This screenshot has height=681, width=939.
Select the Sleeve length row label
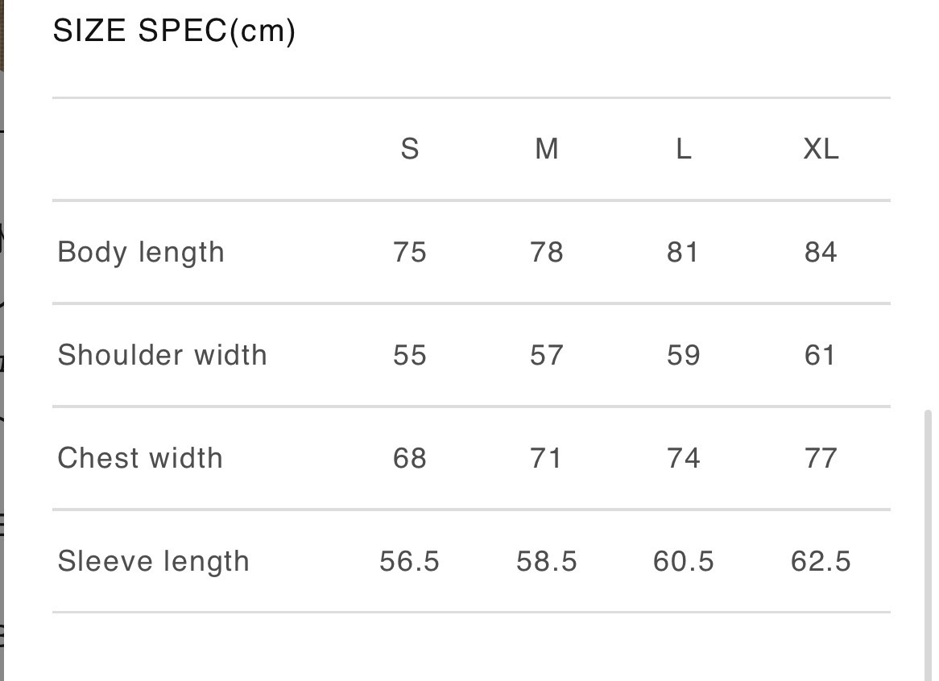pyautogui.click(x=153, y=561)
